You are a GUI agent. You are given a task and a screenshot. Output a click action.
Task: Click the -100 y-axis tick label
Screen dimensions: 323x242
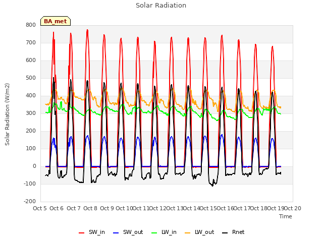click(x=30, y=184)
